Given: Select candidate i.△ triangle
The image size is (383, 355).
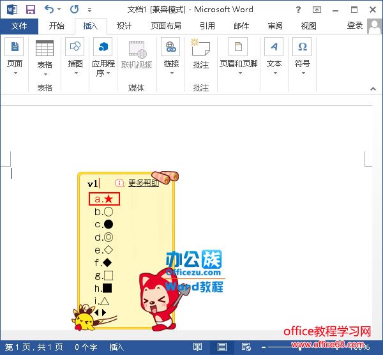Looking at the screenshot, I should point(102,301).
